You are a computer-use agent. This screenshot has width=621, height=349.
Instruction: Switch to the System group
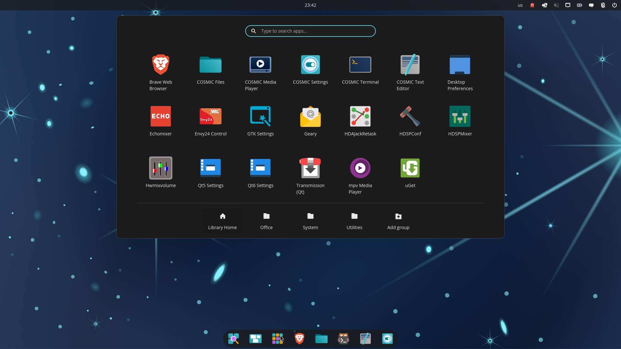click(310, 221)
